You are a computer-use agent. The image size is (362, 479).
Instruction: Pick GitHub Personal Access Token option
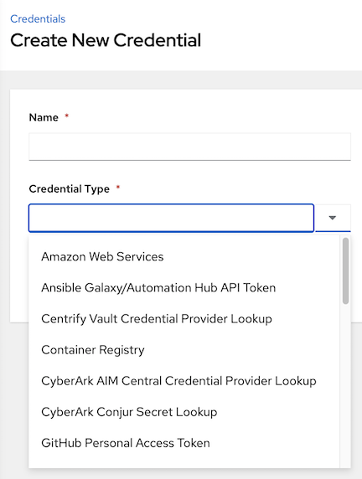[x=184, y=443]
